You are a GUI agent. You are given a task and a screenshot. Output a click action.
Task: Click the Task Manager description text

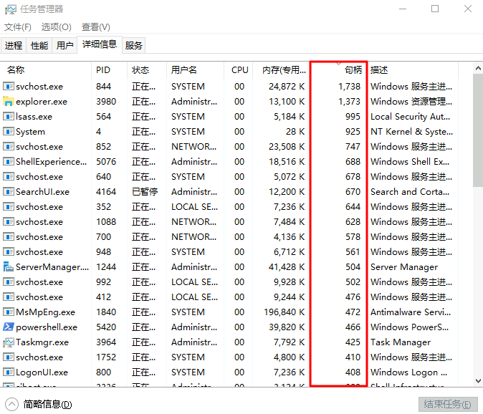[401, 342]
